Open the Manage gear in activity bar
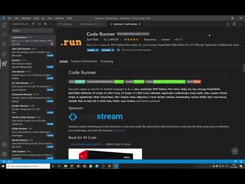This screenshot has width=245, height=184. click(x=4, y=154)
